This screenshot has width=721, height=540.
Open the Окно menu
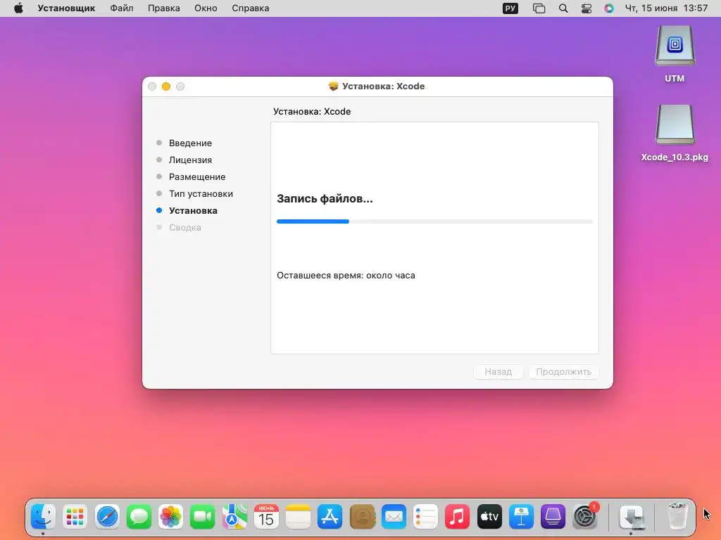click(x=206, y=8)
